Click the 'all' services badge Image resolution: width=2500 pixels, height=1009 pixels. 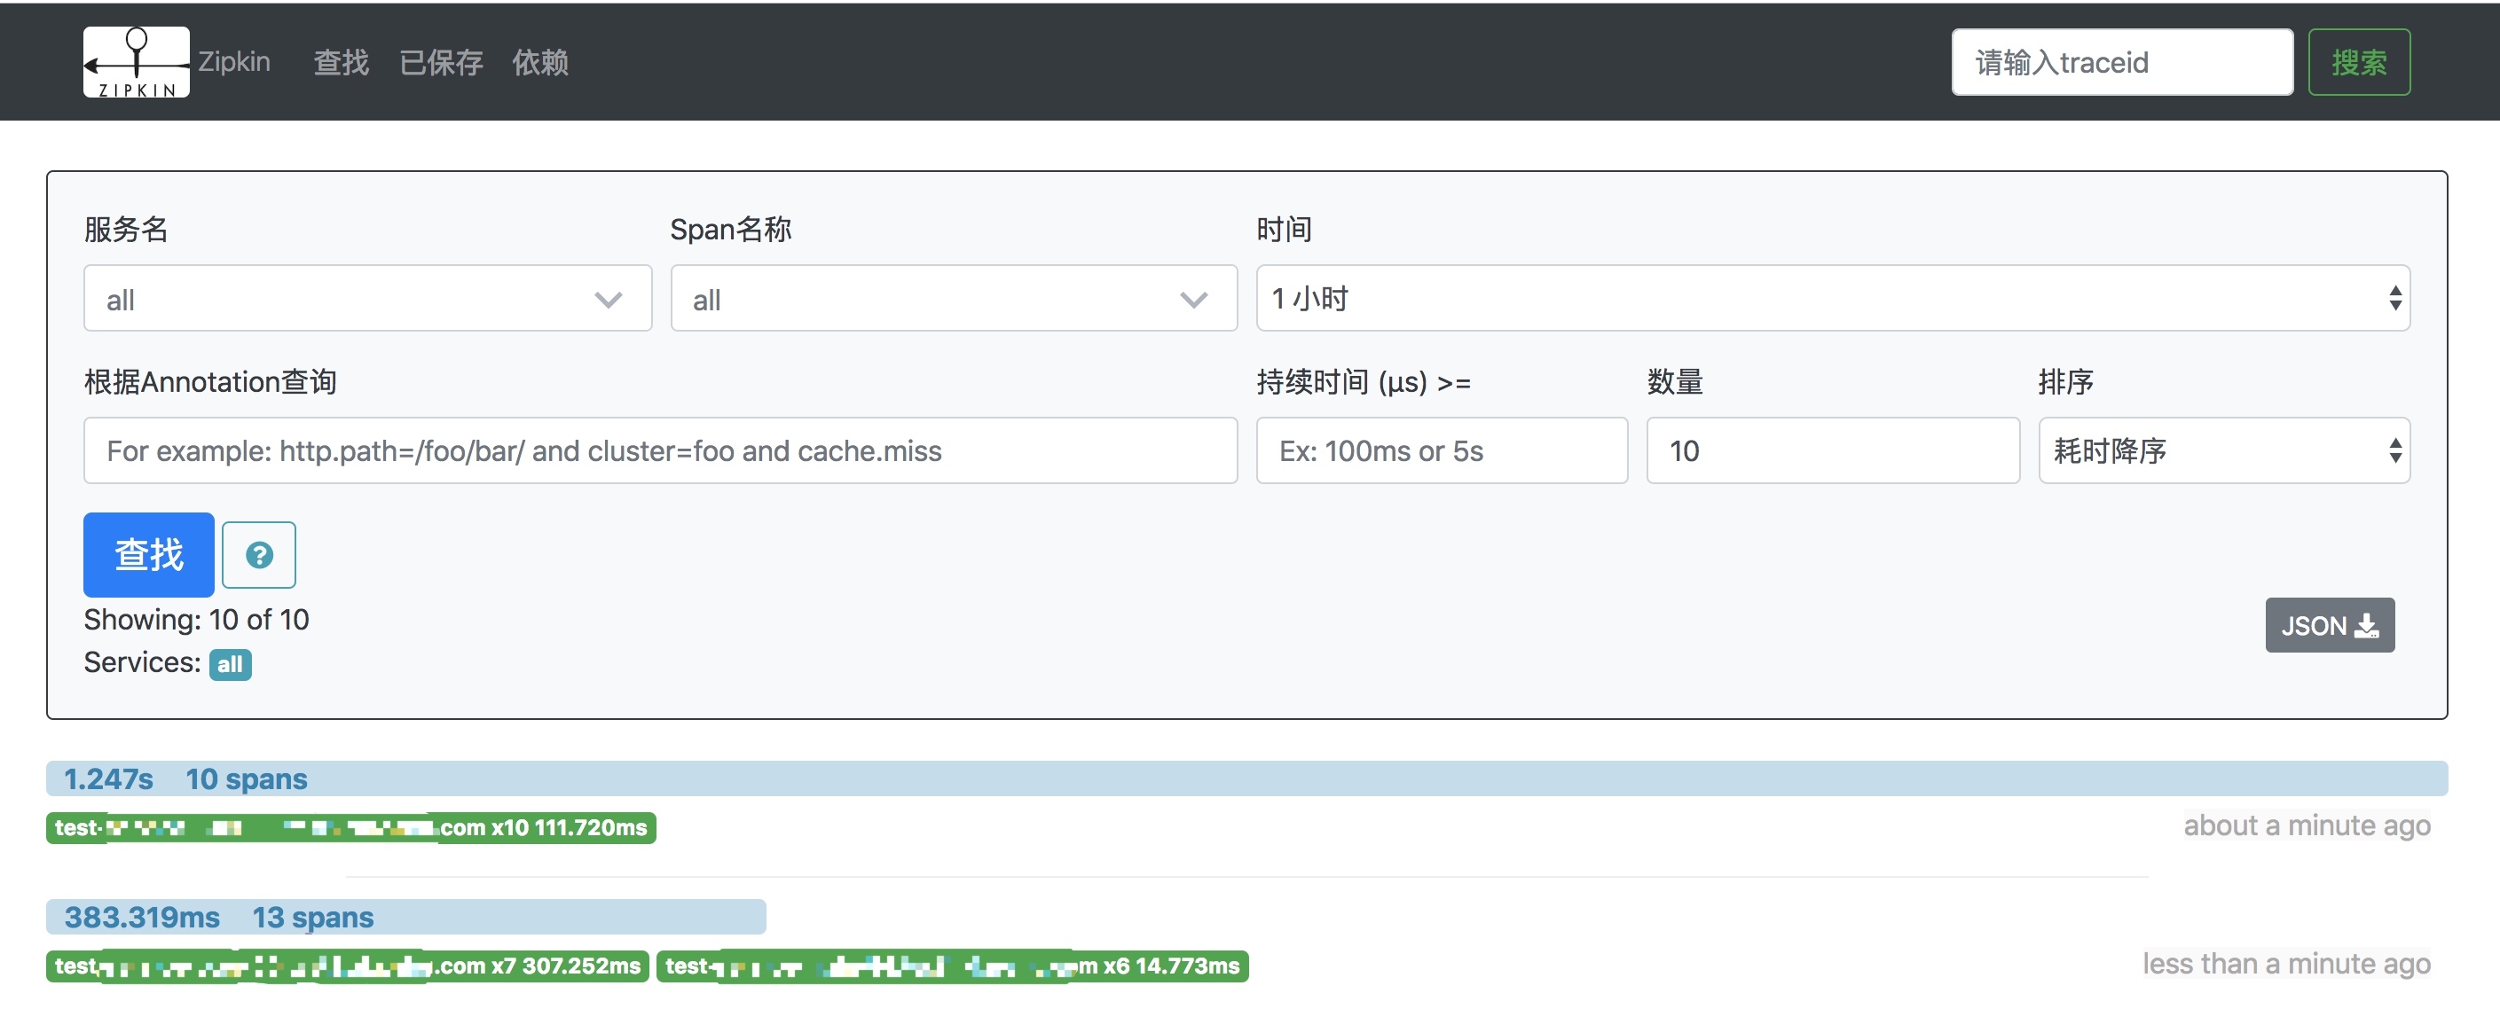click(230, 665)
